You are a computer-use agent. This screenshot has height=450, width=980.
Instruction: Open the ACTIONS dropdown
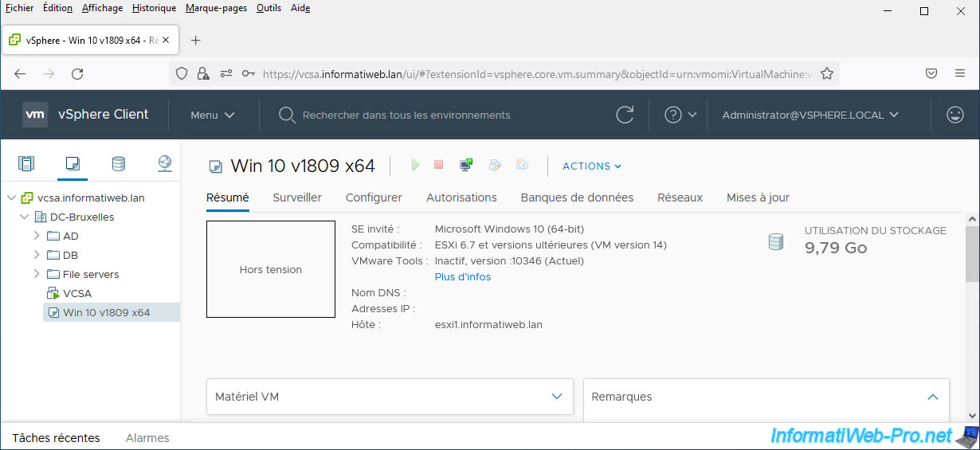(x=592, y=166)
